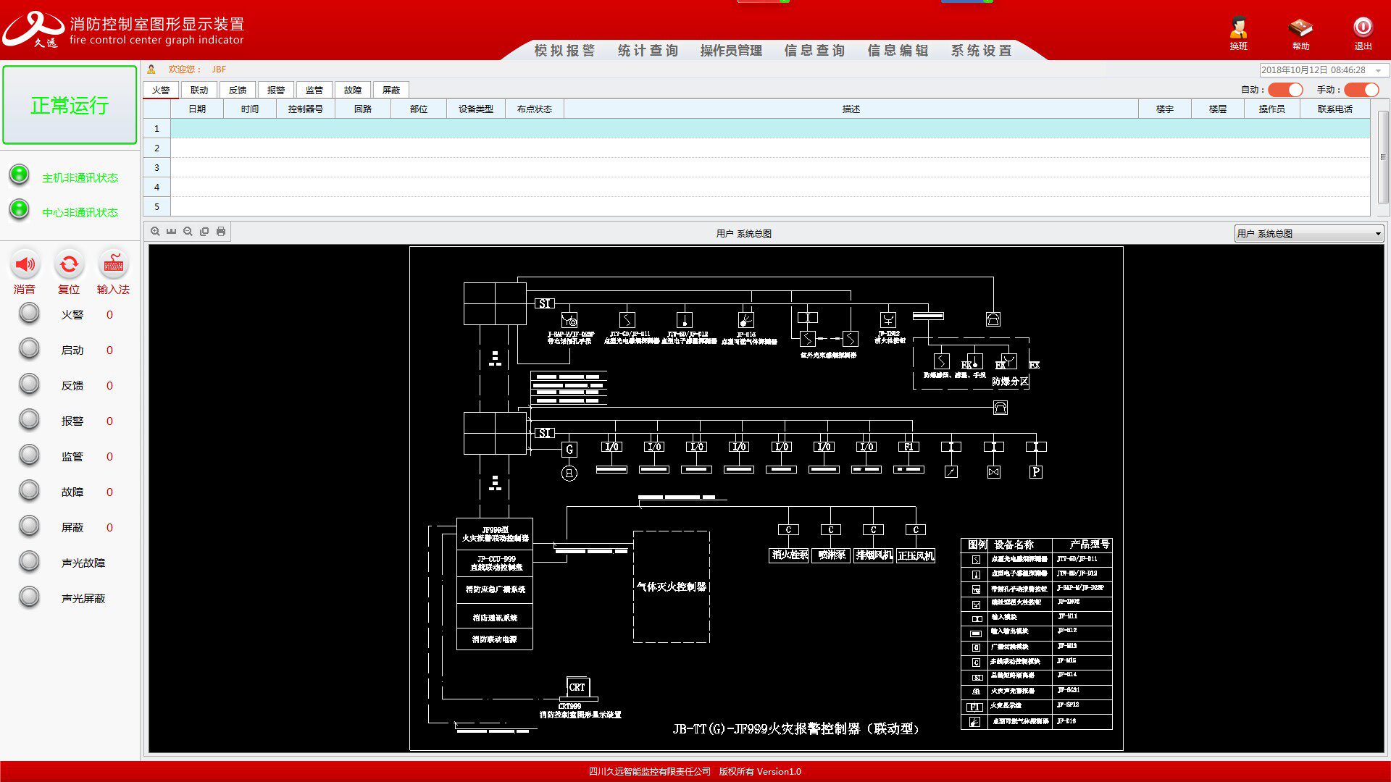
Task: Click the 正常运行 status button
Action: 70,105
